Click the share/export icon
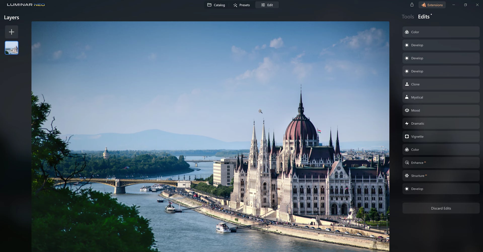The width and height of the screenshot is (483, 252). (x=412, y=5)
